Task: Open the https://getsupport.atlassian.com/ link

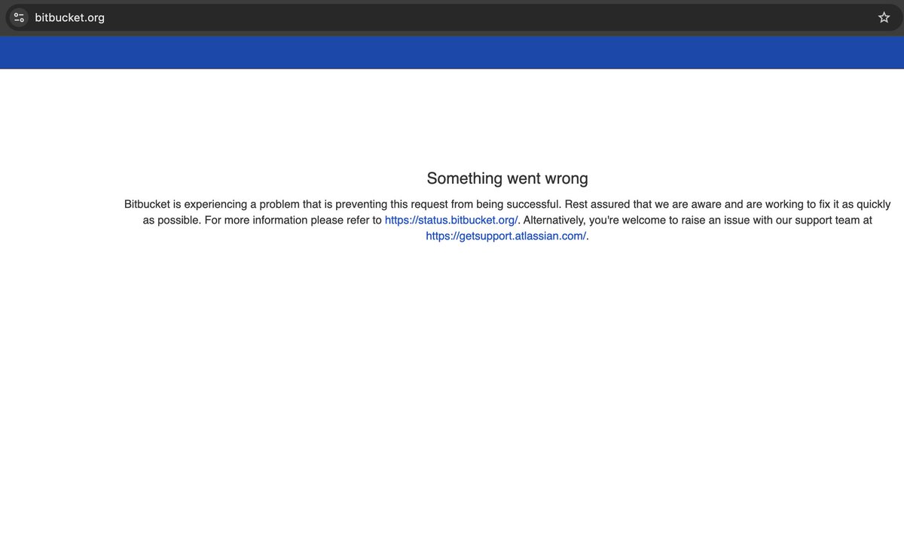Action: [x=505, y=236]
